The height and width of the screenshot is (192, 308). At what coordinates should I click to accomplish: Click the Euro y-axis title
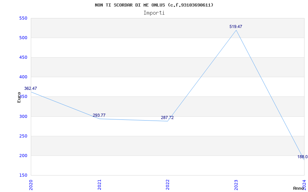coord(19,97)
